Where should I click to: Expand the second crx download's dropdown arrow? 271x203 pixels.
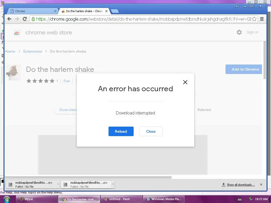[113, 184]
